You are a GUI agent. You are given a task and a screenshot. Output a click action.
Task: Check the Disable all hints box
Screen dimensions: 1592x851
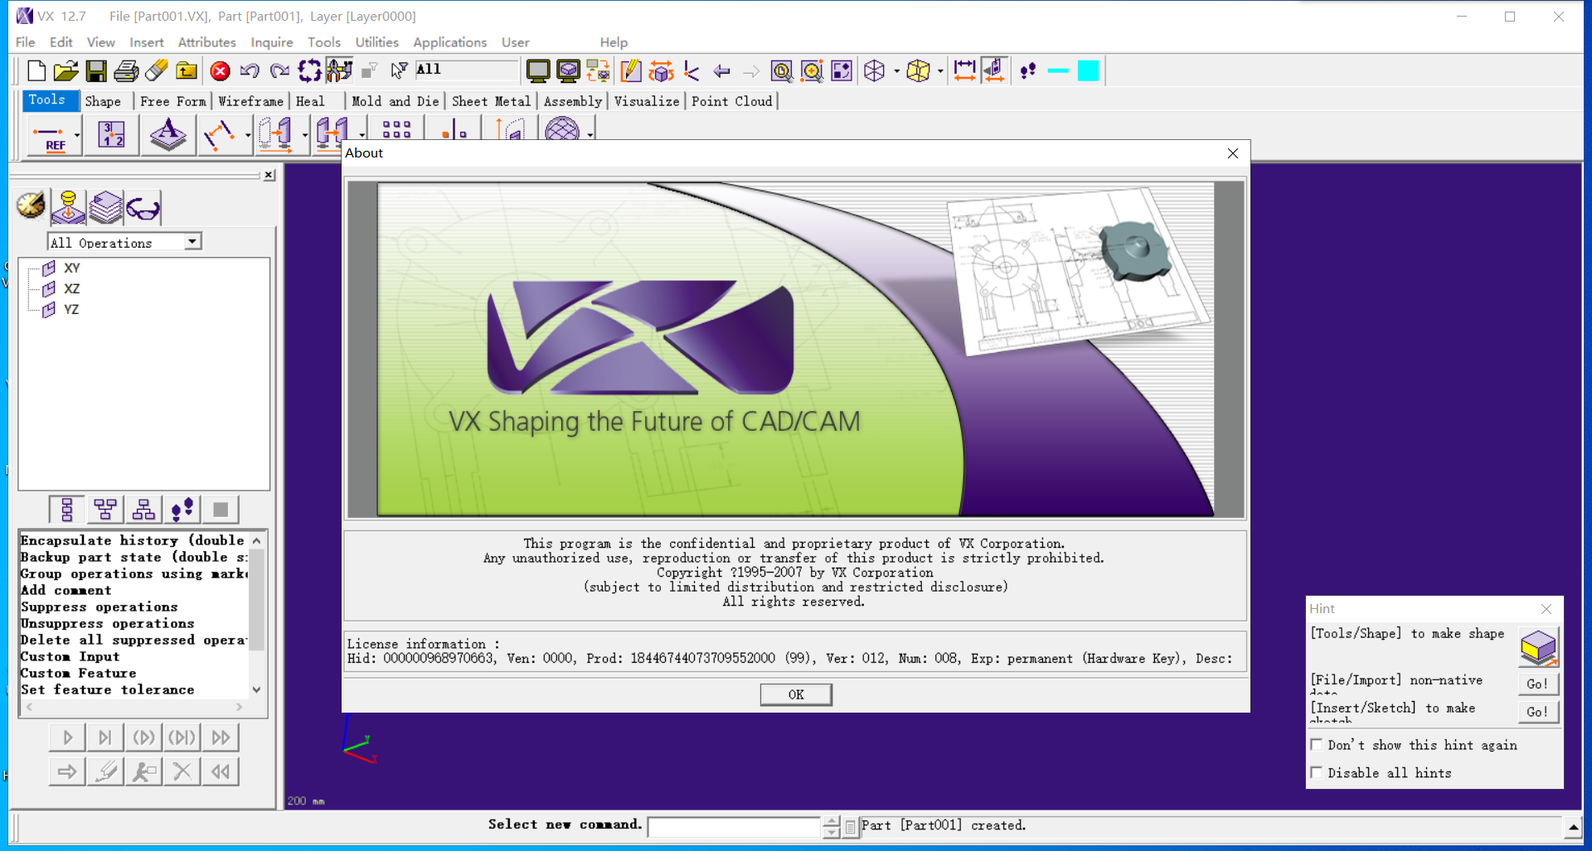(1316, 772)
